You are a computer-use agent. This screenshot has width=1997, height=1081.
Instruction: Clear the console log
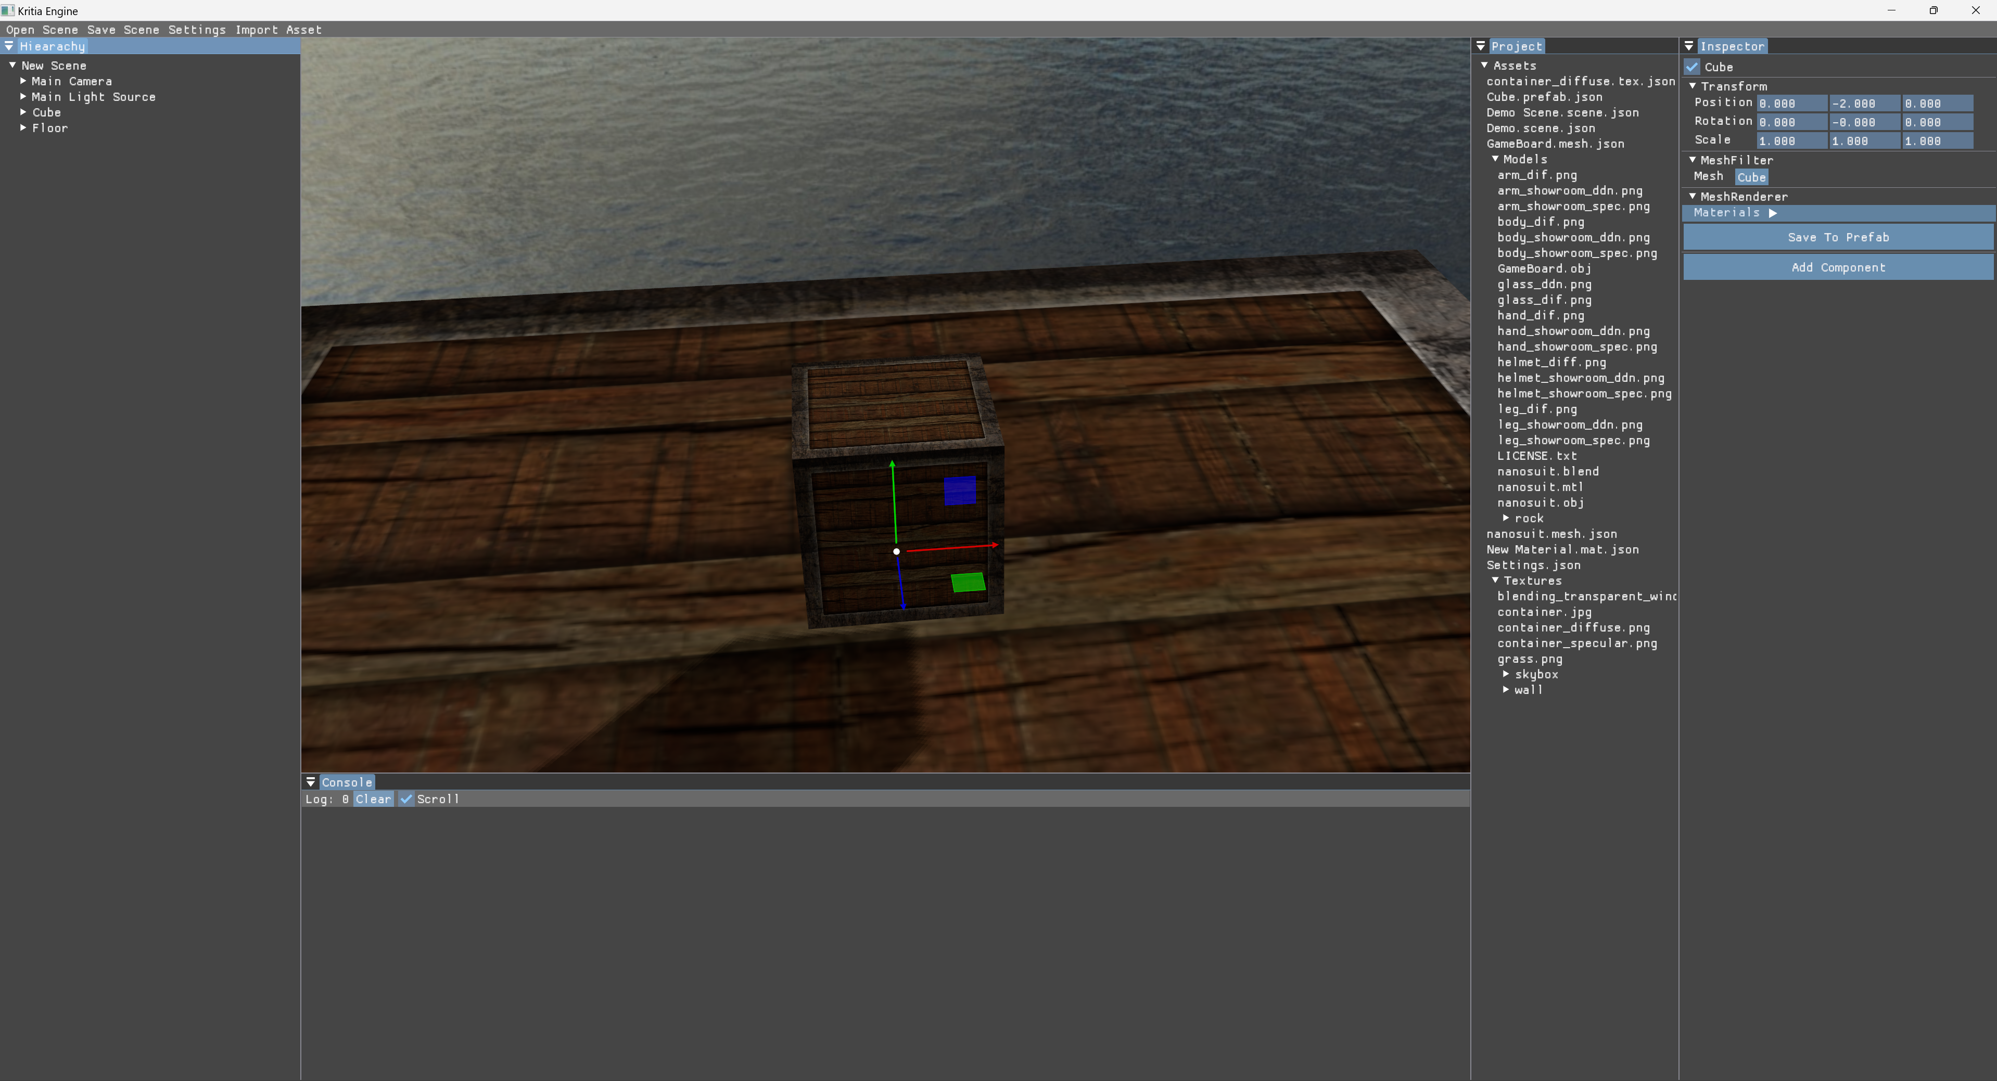(x=374, y=799)
